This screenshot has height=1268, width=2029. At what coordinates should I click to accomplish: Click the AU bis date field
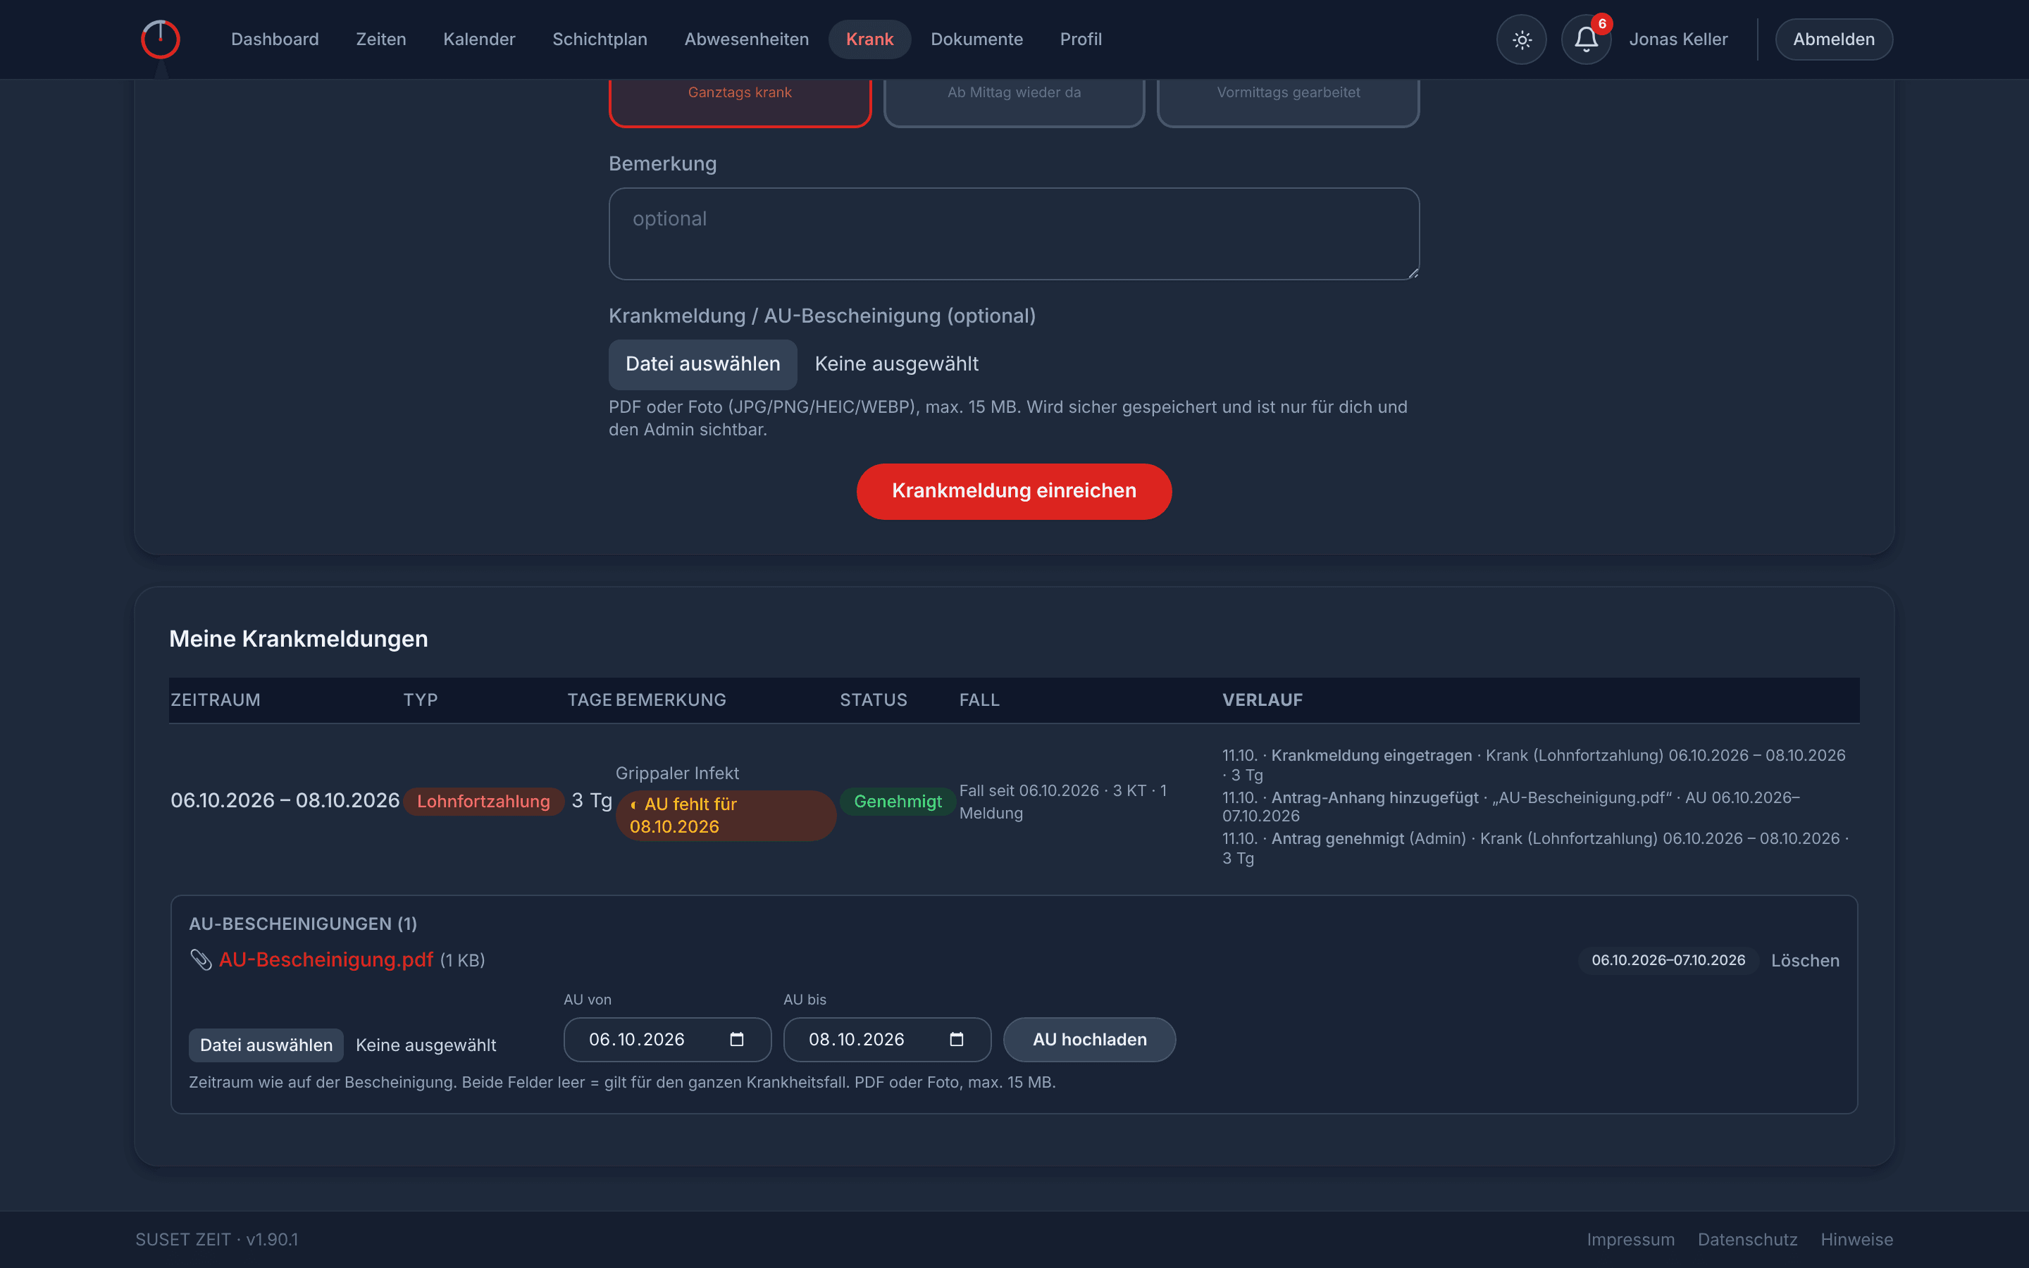(x=887, y=1040)
